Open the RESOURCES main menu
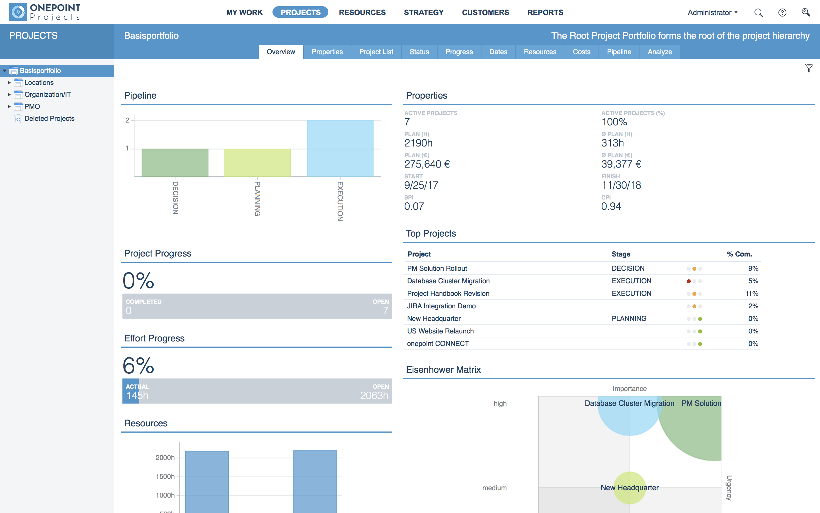Screen dimensions: 820x513 362,13
